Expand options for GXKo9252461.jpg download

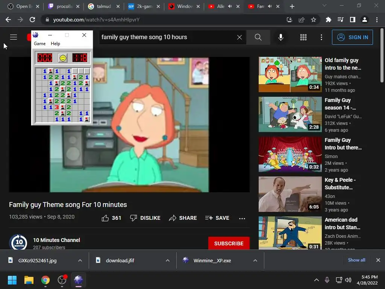80,260
